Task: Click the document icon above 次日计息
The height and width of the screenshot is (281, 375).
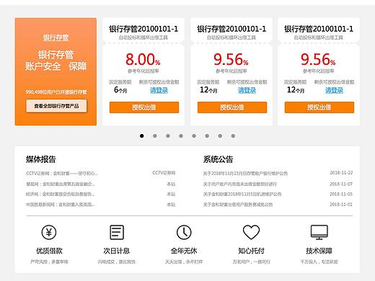Action: click(117, 232)
